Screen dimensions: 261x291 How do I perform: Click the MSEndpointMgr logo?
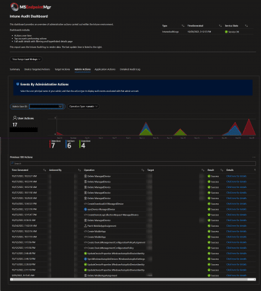point(31,7)
